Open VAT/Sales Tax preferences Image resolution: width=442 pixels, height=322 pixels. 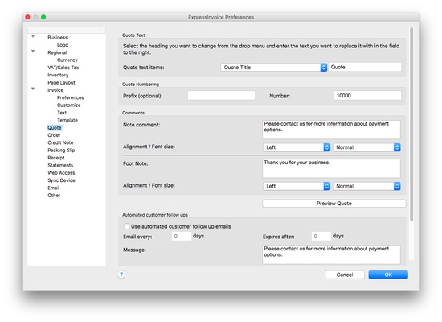[x=63, y=68]
